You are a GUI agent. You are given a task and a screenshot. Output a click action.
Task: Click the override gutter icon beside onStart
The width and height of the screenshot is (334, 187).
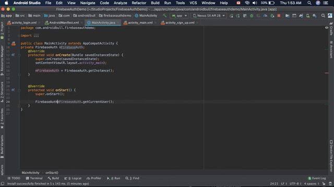click(x=13, y=90)
